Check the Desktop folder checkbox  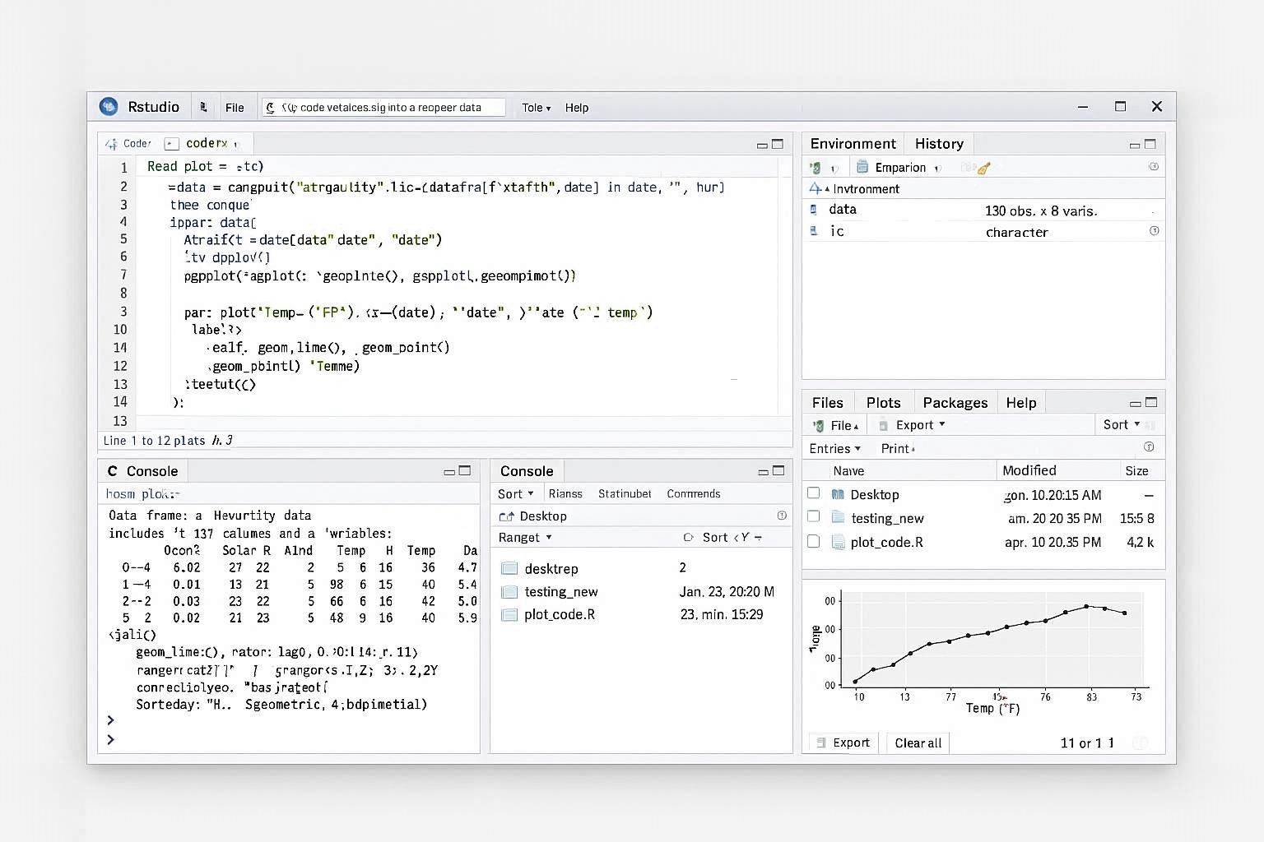click(x=814, y=493)
